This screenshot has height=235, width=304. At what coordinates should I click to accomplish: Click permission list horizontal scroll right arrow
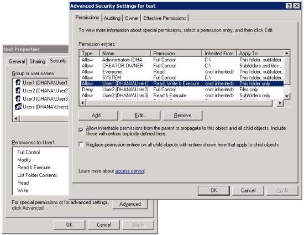tap(280, 103)
